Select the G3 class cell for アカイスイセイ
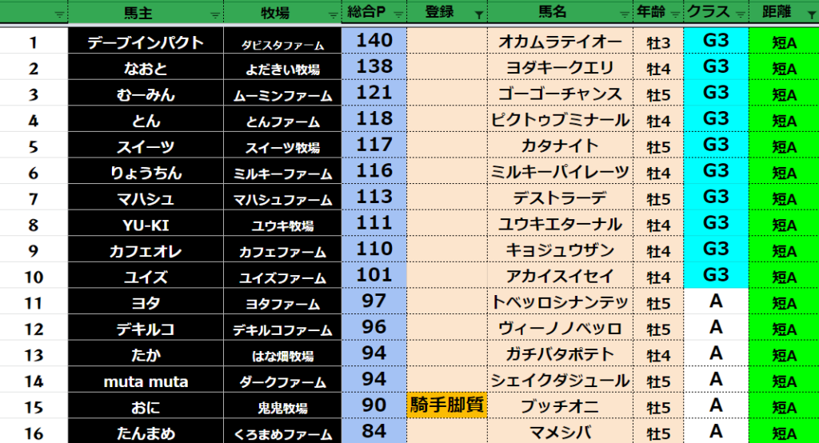Image resolution: width=819 pixels, height=443 pixels. pos(716,276)
